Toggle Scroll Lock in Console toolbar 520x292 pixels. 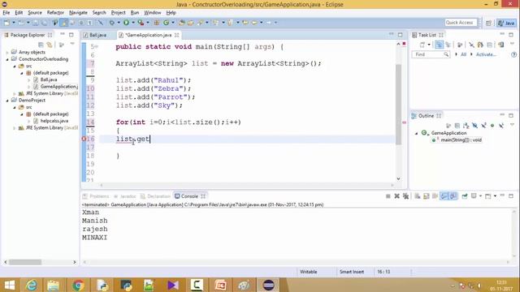click(427, 196)
